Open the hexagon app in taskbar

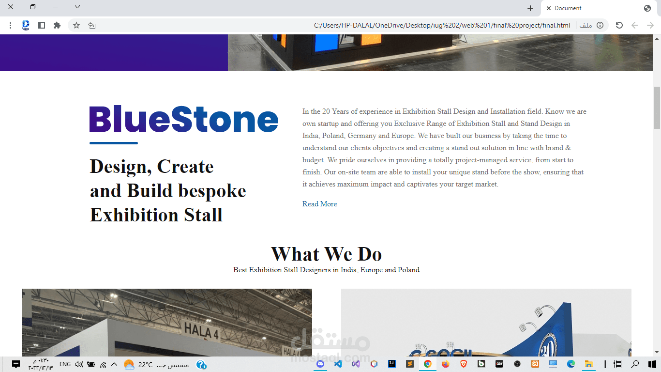click(x=374, y=364)
